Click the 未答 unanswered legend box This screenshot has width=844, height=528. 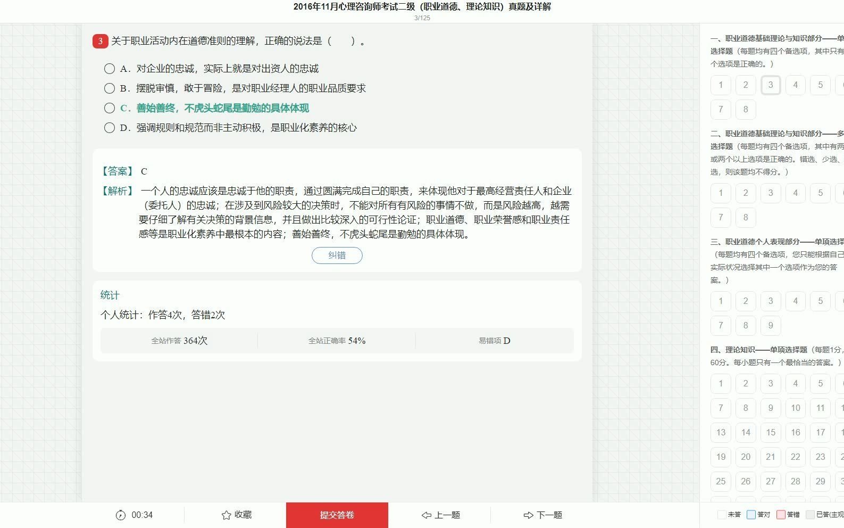[722, 515]
